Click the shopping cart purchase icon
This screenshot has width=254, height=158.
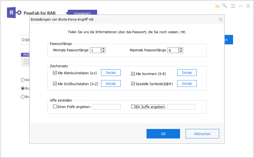pyautogui.click(x=217, y=6)
